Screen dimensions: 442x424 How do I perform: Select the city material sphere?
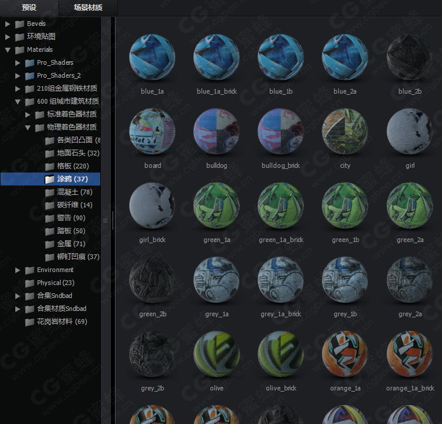(345, 131)
